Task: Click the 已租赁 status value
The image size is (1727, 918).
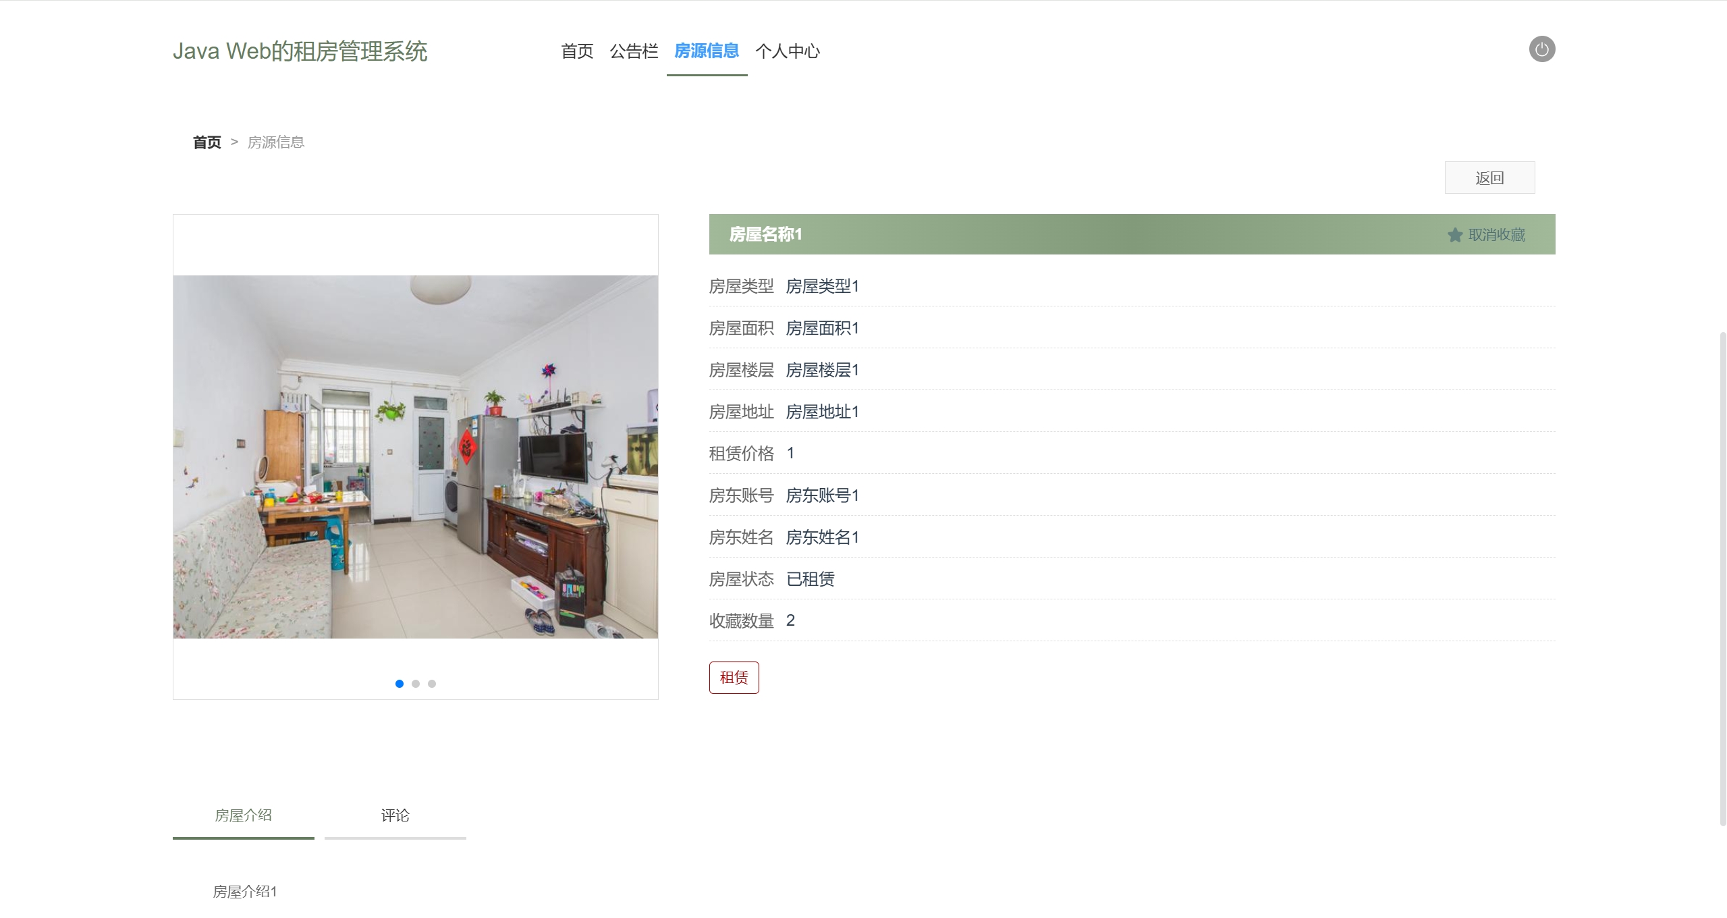Action: pos(811,579)
